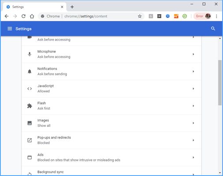Click the Chrome site info icon
The width and height of the screenshot is (223, 176).
click(42, 16)
